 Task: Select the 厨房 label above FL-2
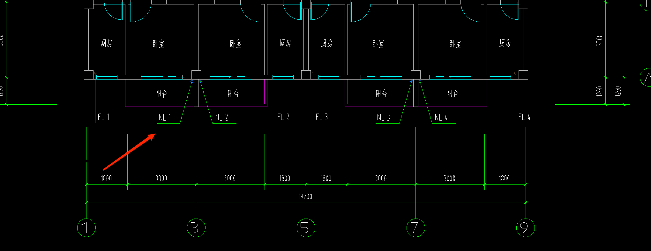(285, 43)
